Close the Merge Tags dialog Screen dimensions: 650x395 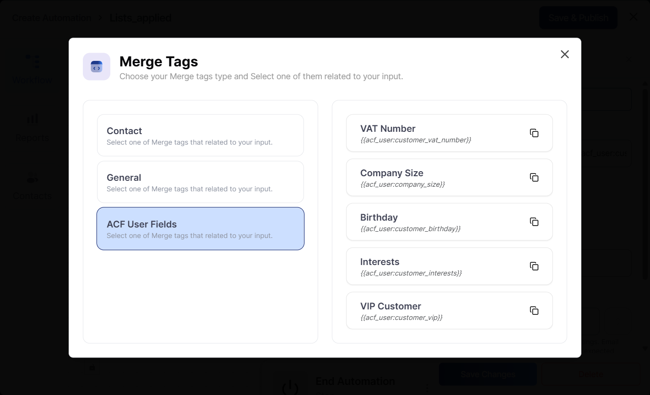[564, 54]
